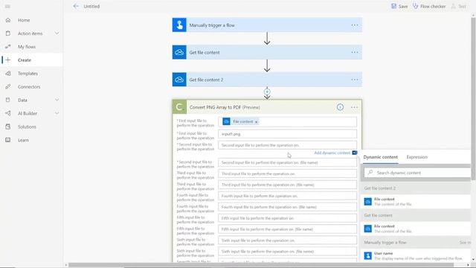Screen dimensions: 476x268
Task: Click the Templates icon
Action: 8,73
